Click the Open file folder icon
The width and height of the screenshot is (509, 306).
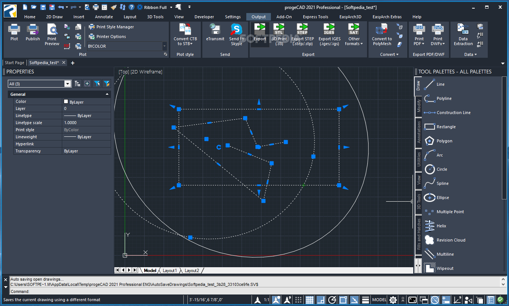click(x=34, y=7)
